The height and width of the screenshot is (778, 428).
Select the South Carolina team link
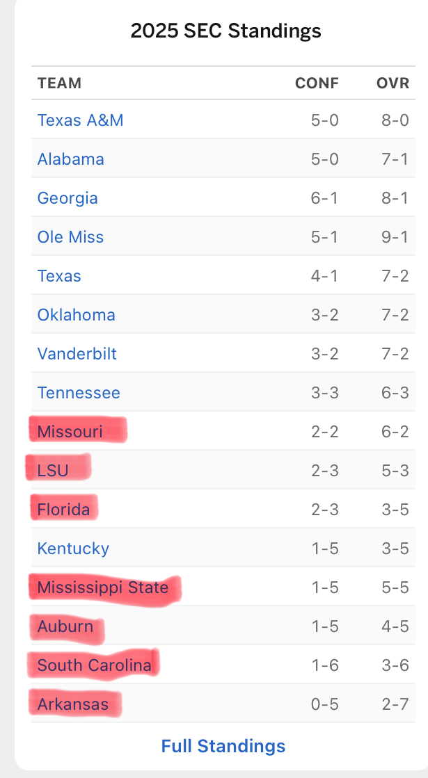coord(94,665)
